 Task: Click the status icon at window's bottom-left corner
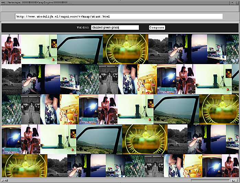tap(4, 181)
